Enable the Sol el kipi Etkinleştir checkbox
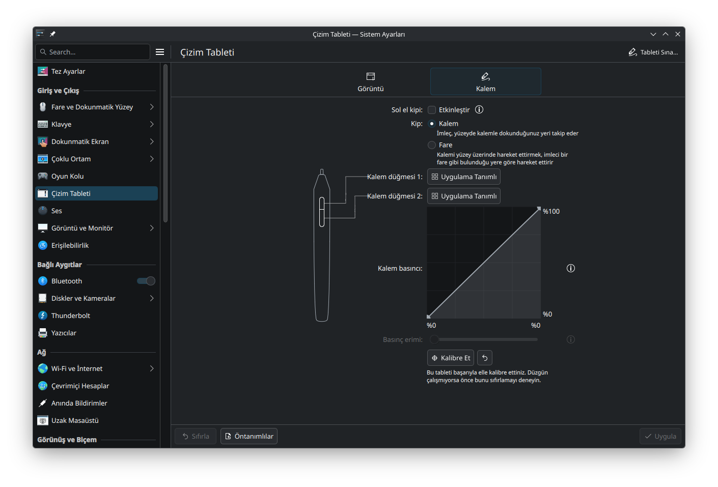The image size is (718, 487). click(x=432, y=110)
